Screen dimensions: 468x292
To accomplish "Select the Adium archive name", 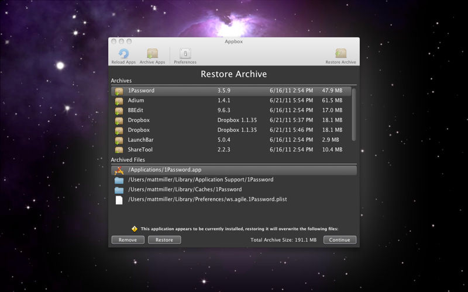I will tap(136, 100).
